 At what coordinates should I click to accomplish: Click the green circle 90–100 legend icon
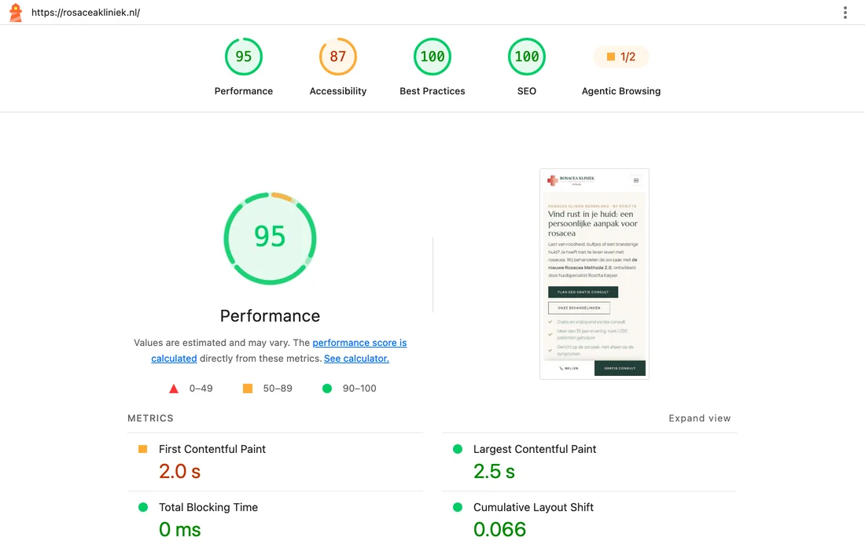327,388
